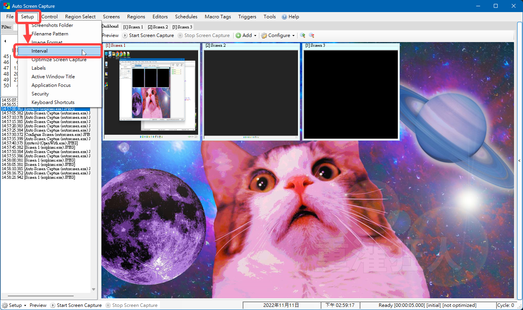Screen dimensions: 523x310
Task: Click the Screen 2 preview thumbnail
Action: (x=251, y=94)
